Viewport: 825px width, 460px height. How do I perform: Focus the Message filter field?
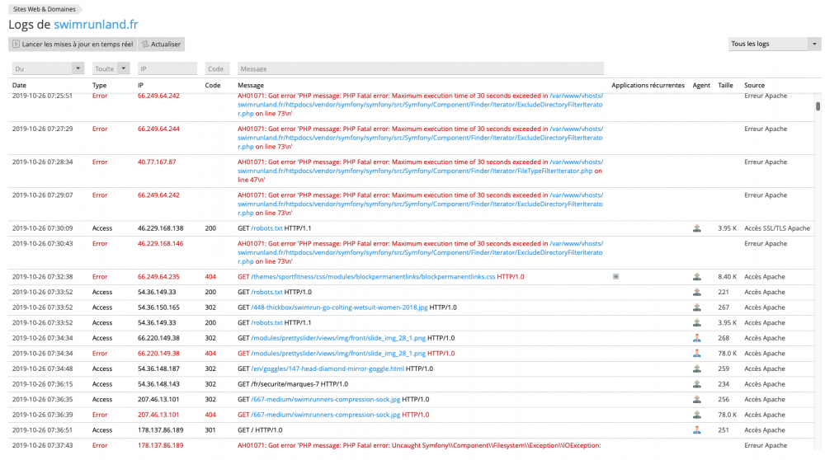click(x=421, y=68)
